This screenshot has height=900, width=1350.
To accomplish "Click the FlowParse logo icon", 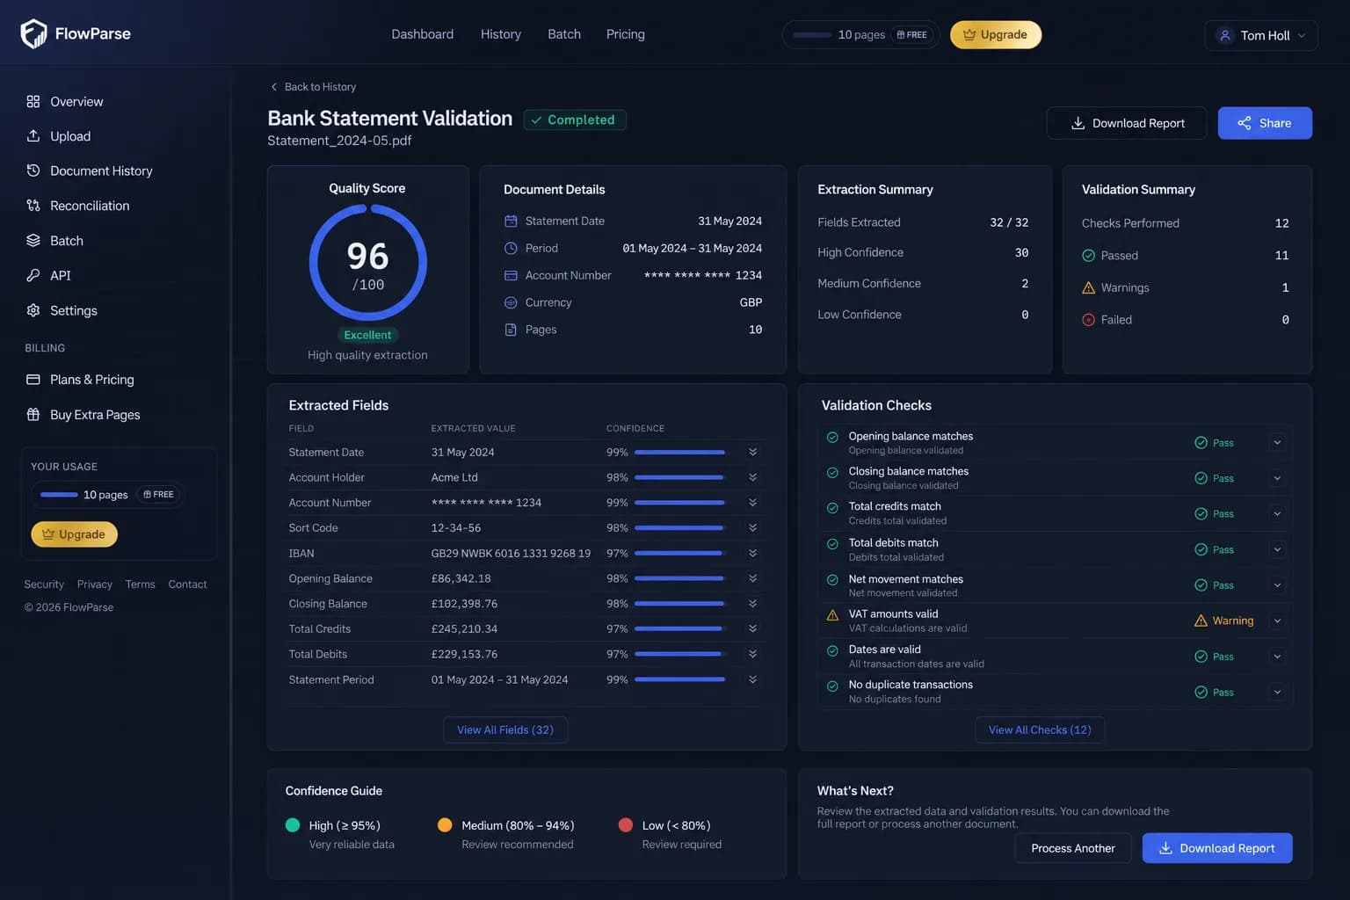I will pos(33,33).
